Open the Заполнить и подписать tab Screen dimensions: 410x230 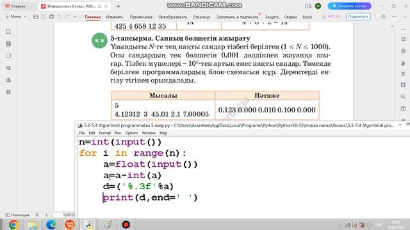[237, 17]
